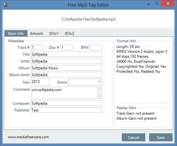Image resolution: width=177 pixels, height=146 pixels.
Task: Maximize the Free Mp3 Tag Editor window
Action: tap(157, 4)
